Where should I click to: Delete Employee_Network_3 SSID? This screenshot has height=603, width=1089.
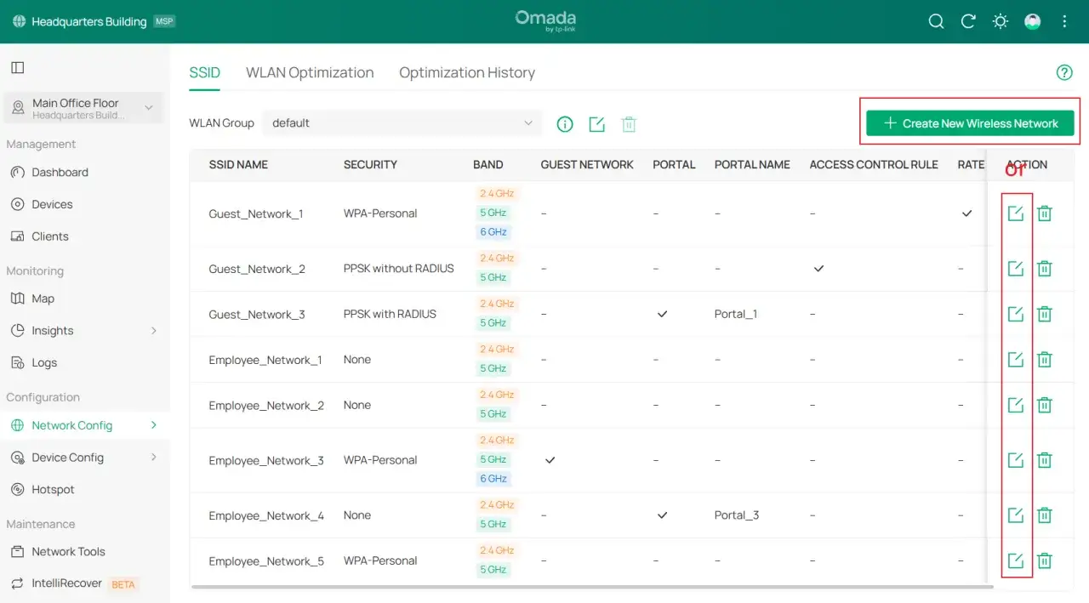coord(1045,460)
